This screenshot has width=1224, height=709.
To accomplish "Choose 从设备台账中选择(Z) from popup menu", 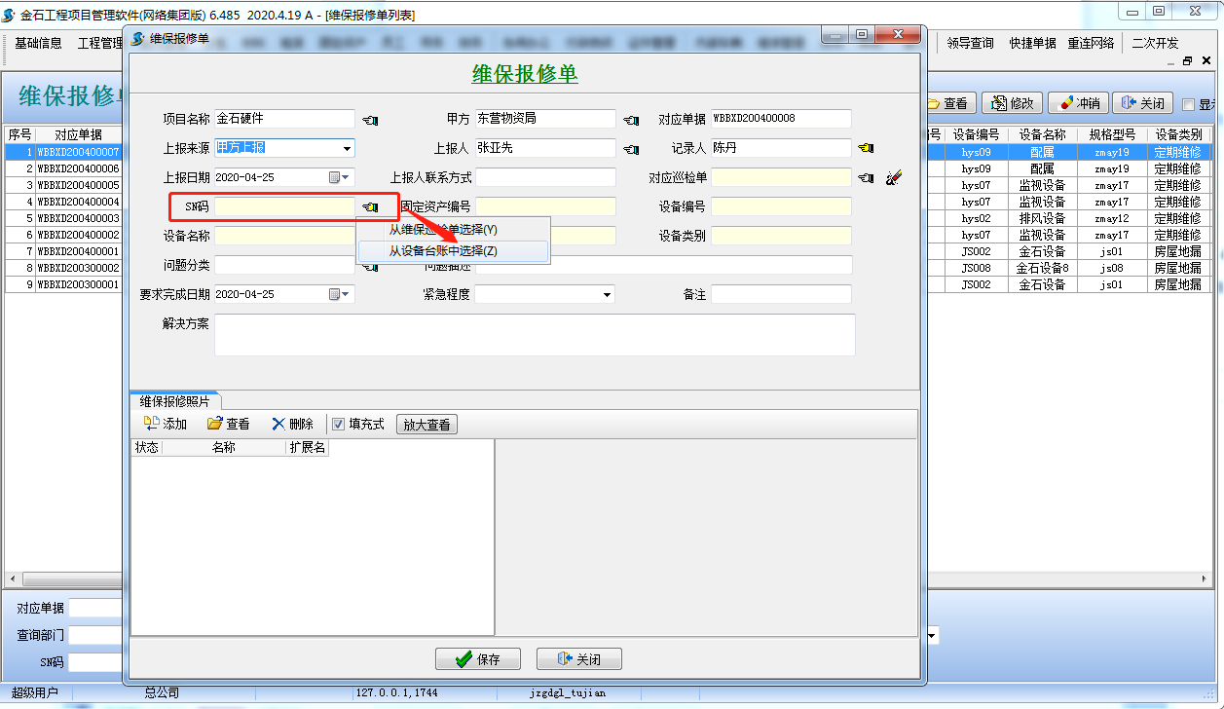I will point(443,251).
